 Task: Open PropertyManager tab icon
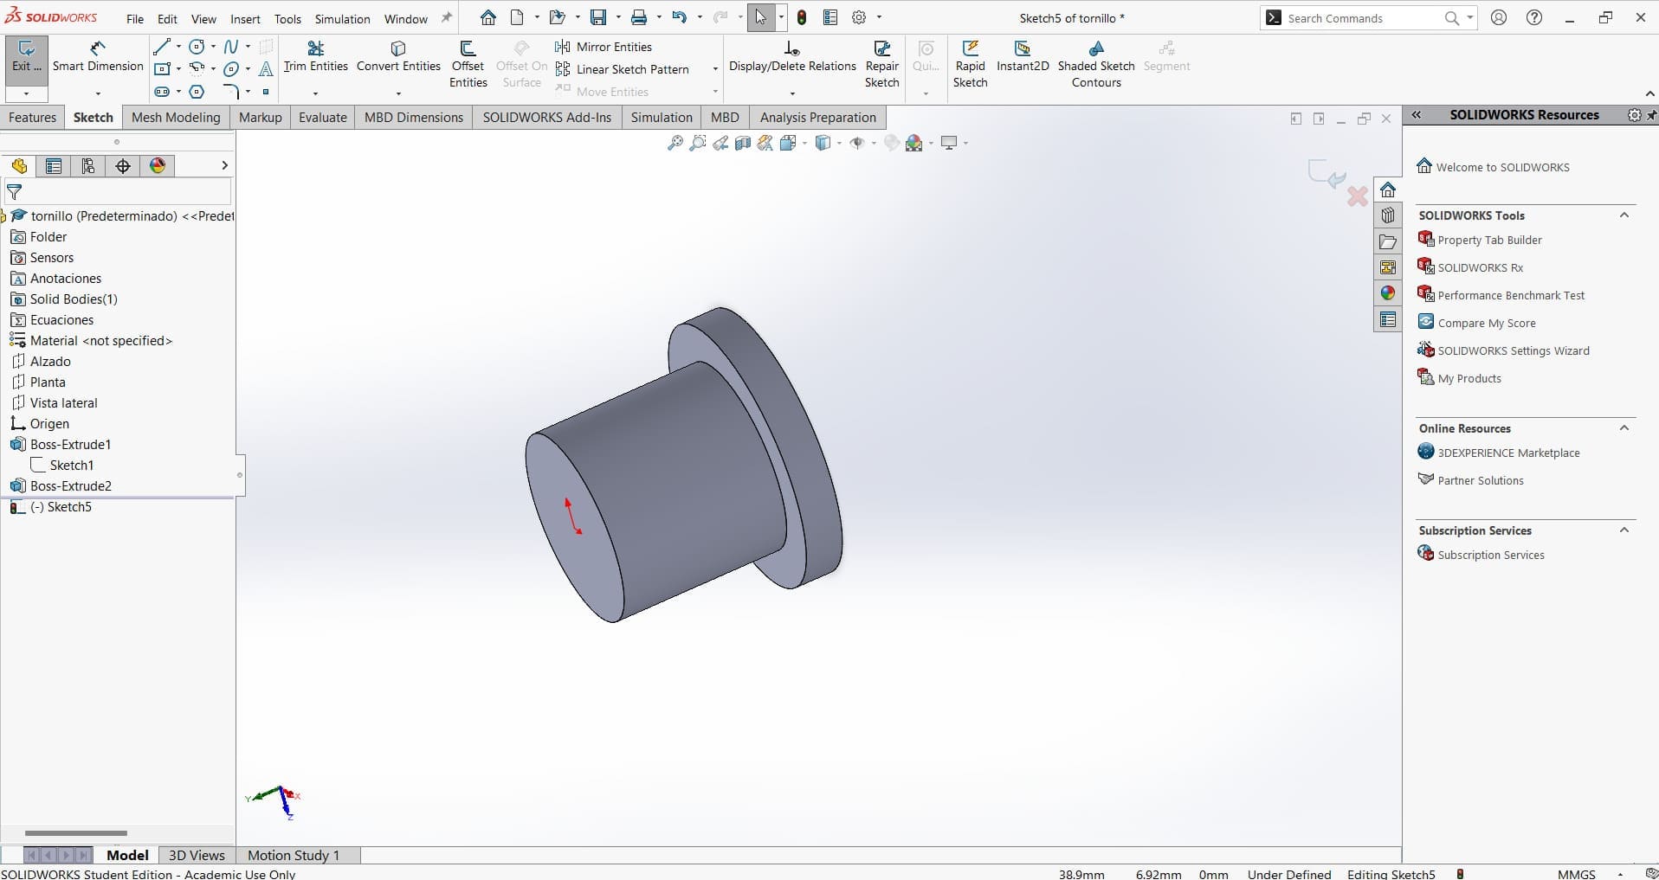54,166
